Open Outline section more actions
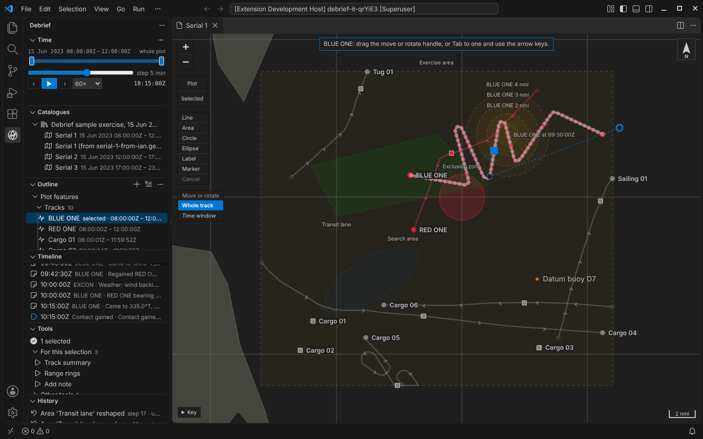703x439 pixels. [161, 184]
